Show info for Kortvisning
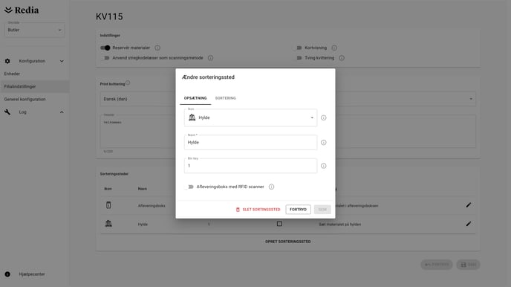The height and width of the screenshot is (287, 511). 334,48
